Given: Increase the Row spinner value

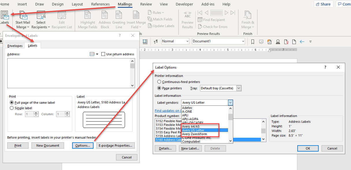Looking at the screenshot, I should (x=36, y=113).
